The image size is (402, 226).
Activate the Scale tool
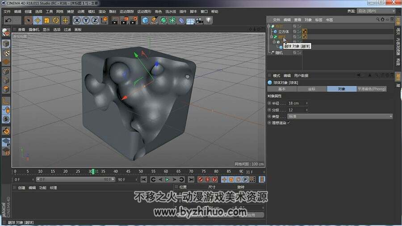tap(47, 20)
